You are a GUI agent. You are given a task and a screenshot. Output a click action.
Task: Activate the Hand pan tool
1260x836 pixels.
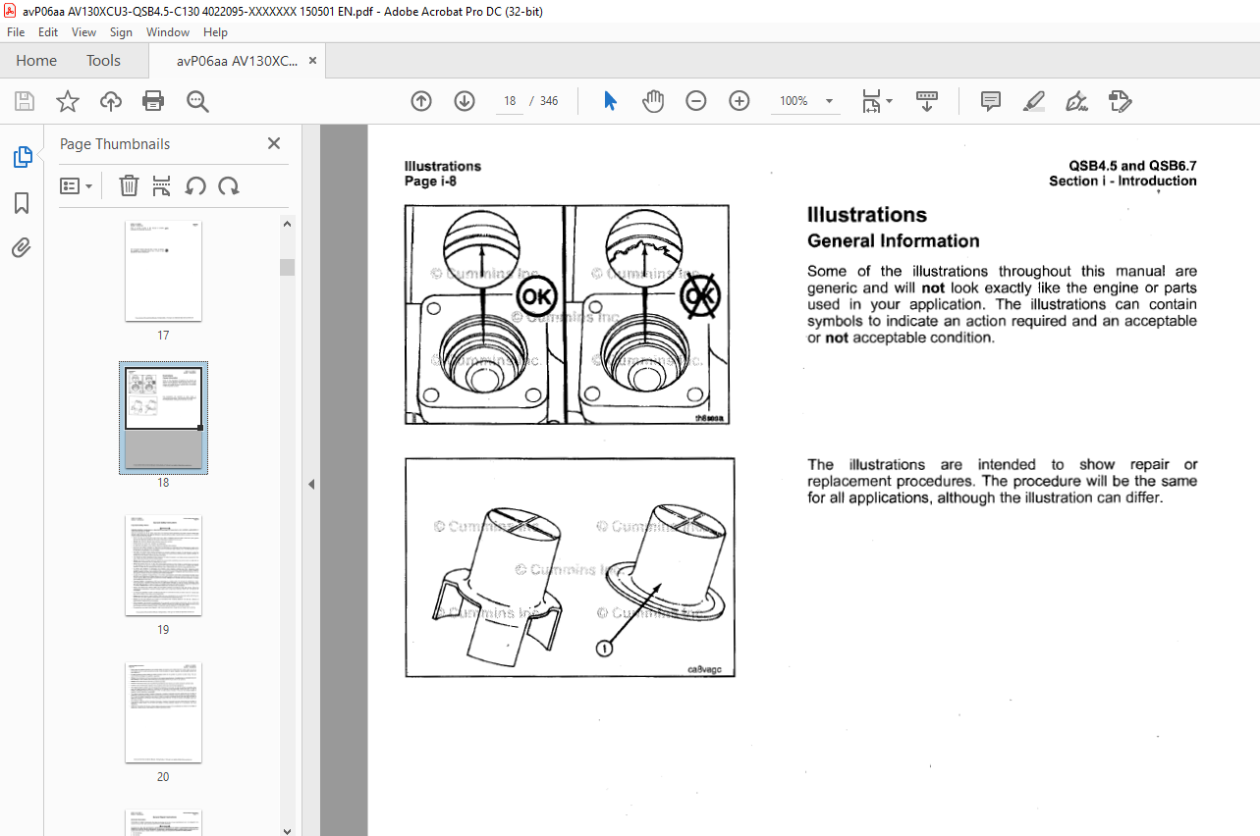(x=653, y=101)
